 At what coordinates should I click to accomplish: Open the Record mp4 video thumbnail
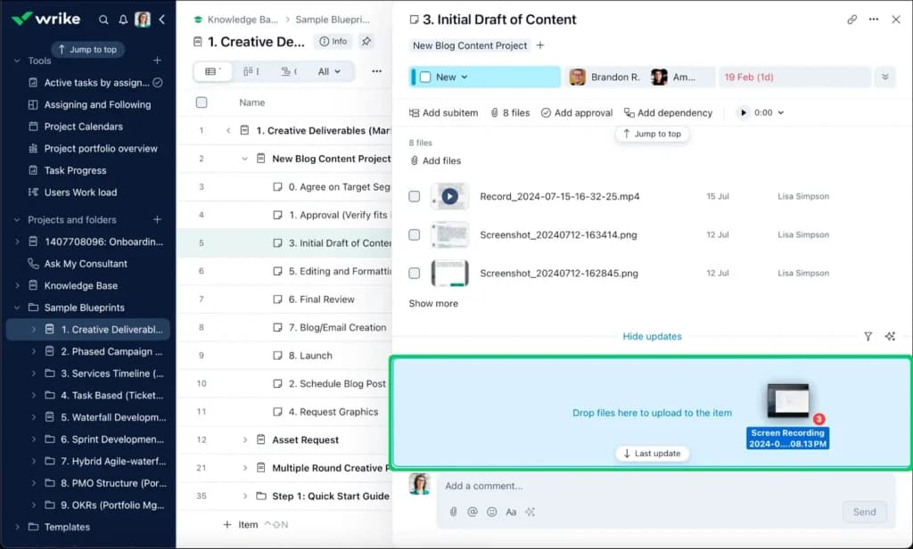[x=449, y=196]
